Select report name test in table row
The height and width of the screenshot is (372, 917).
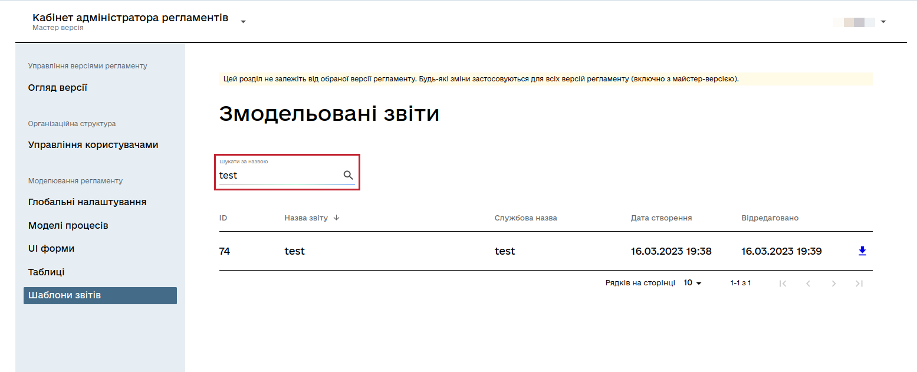294,251
